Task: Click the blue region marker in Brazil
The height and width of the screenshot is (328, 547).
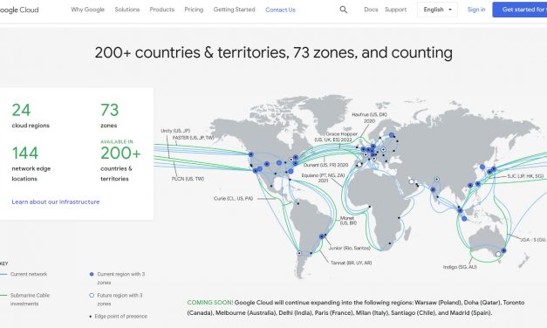Action: tap(322, 236)
